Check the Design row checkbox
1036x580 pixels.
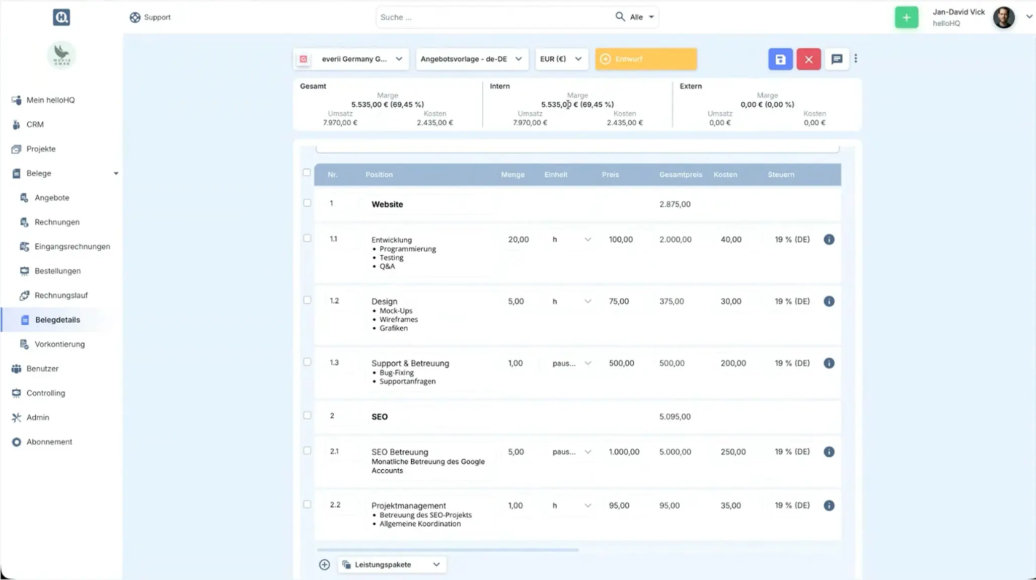tap(307, 300)
